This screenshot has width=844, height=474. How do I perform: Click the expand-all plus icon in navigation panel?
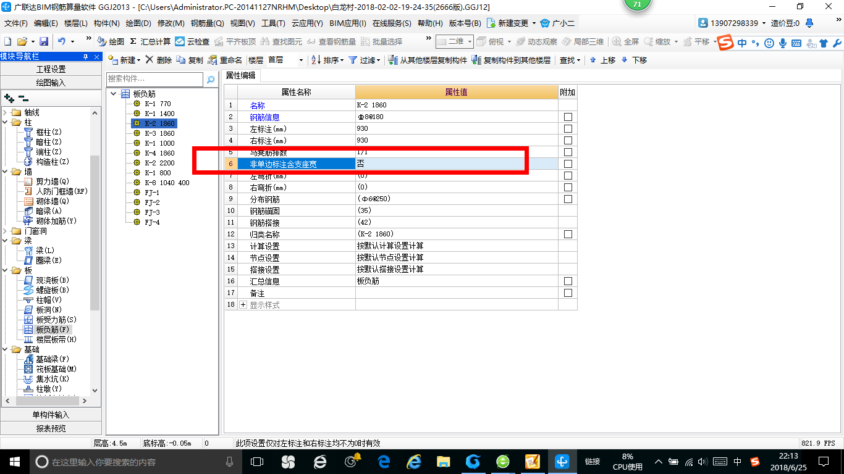(x=9, y=98)
